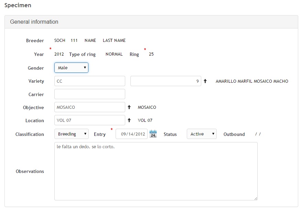301x209 pixels.
Task: Click the up arrow next to Location field
Action: pyautogui.click(x=129, y=120)
